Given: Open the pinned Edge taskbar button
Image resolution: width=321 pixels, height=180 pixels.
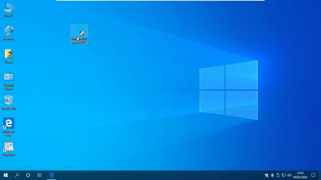Looking at the screenshot, I should click(x=51, y=175).
